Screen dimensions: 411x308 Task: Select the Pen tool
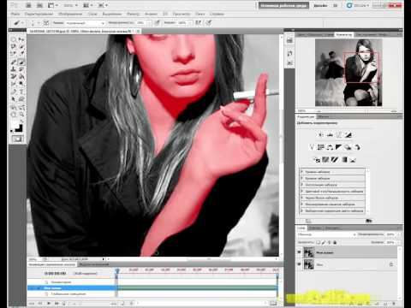click(x=14, y=92)
